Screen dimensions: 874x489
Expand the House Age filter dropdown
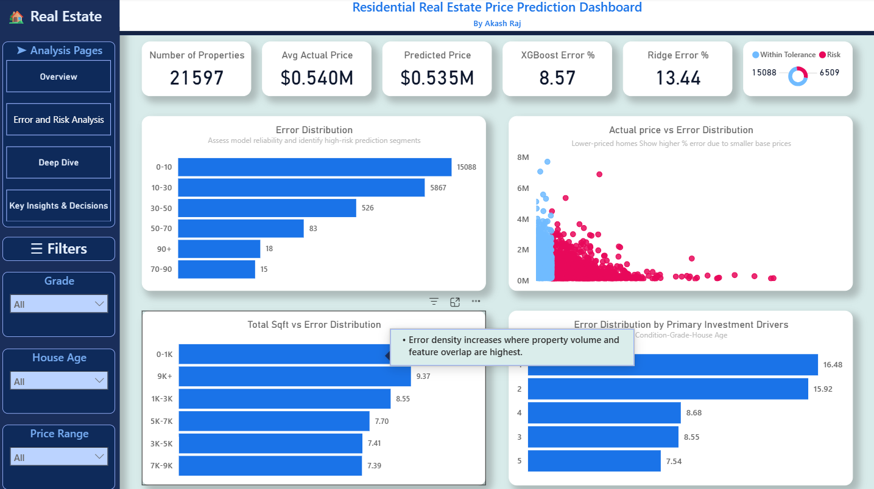click(59, 381)
